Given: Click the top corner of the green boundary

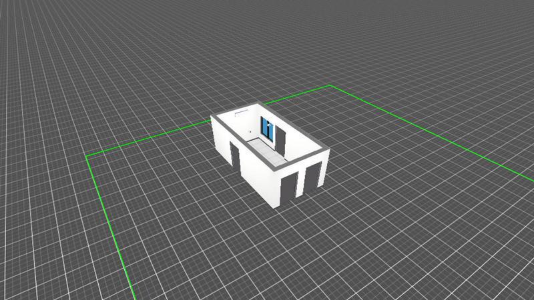Looking at the screenshot, I should 330,86.
